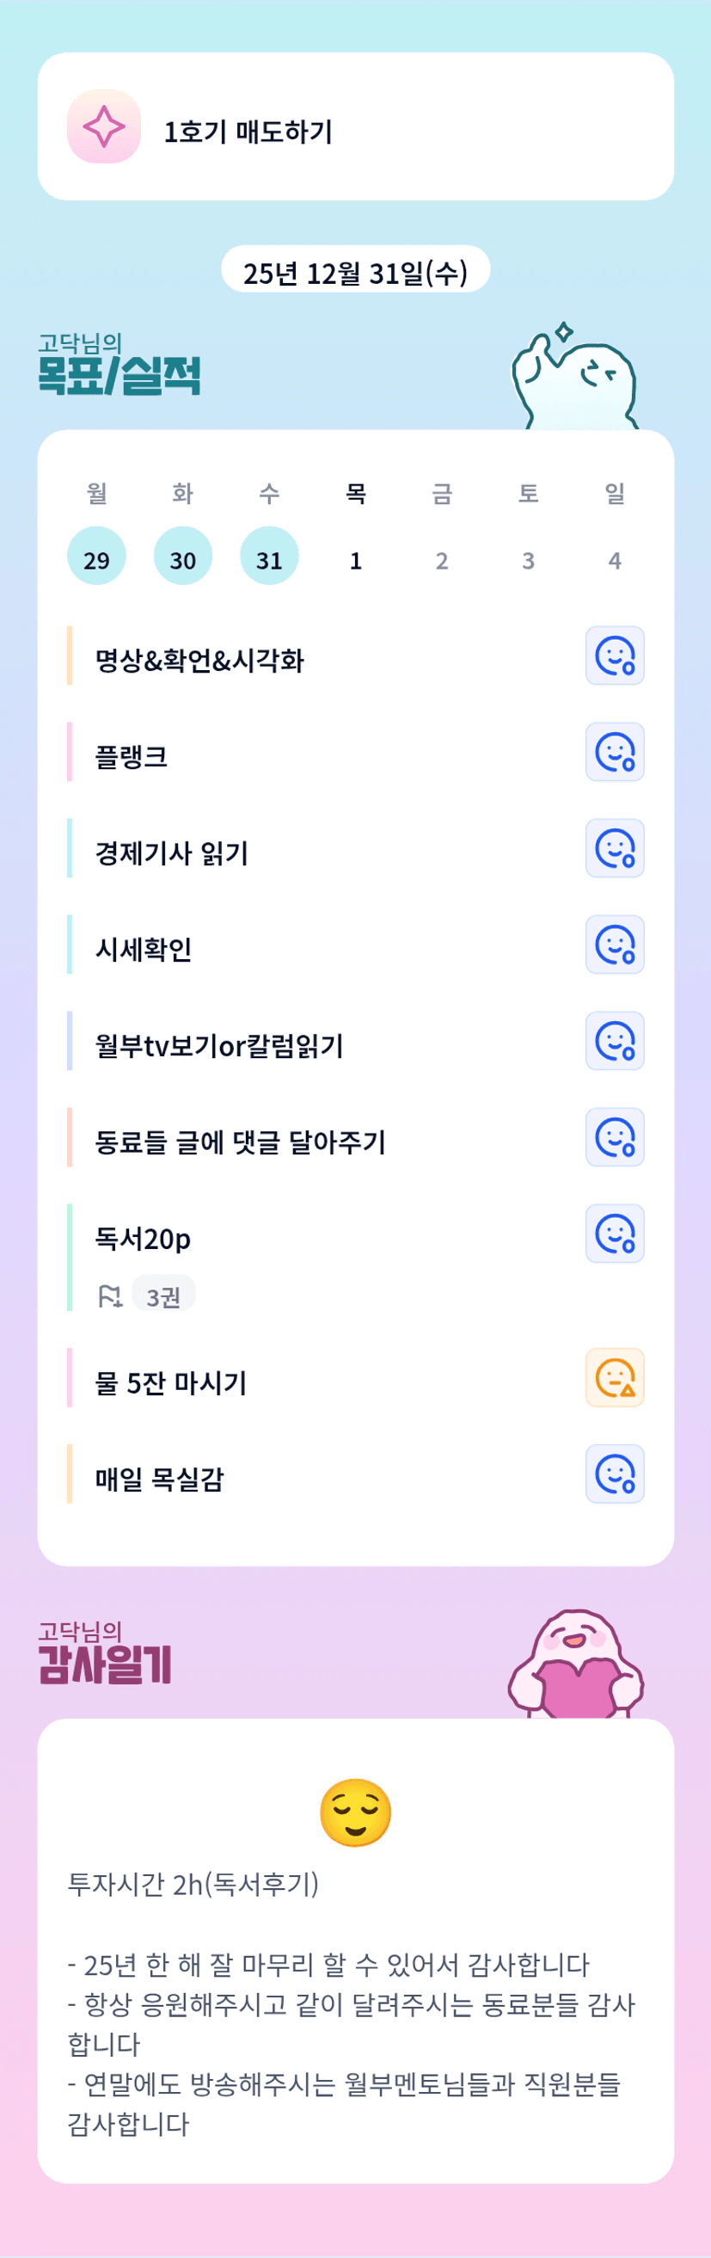Open the date pill 25년 12월 31일(수)
Screen dimensions: 711x2258
[x=356, y=272]
